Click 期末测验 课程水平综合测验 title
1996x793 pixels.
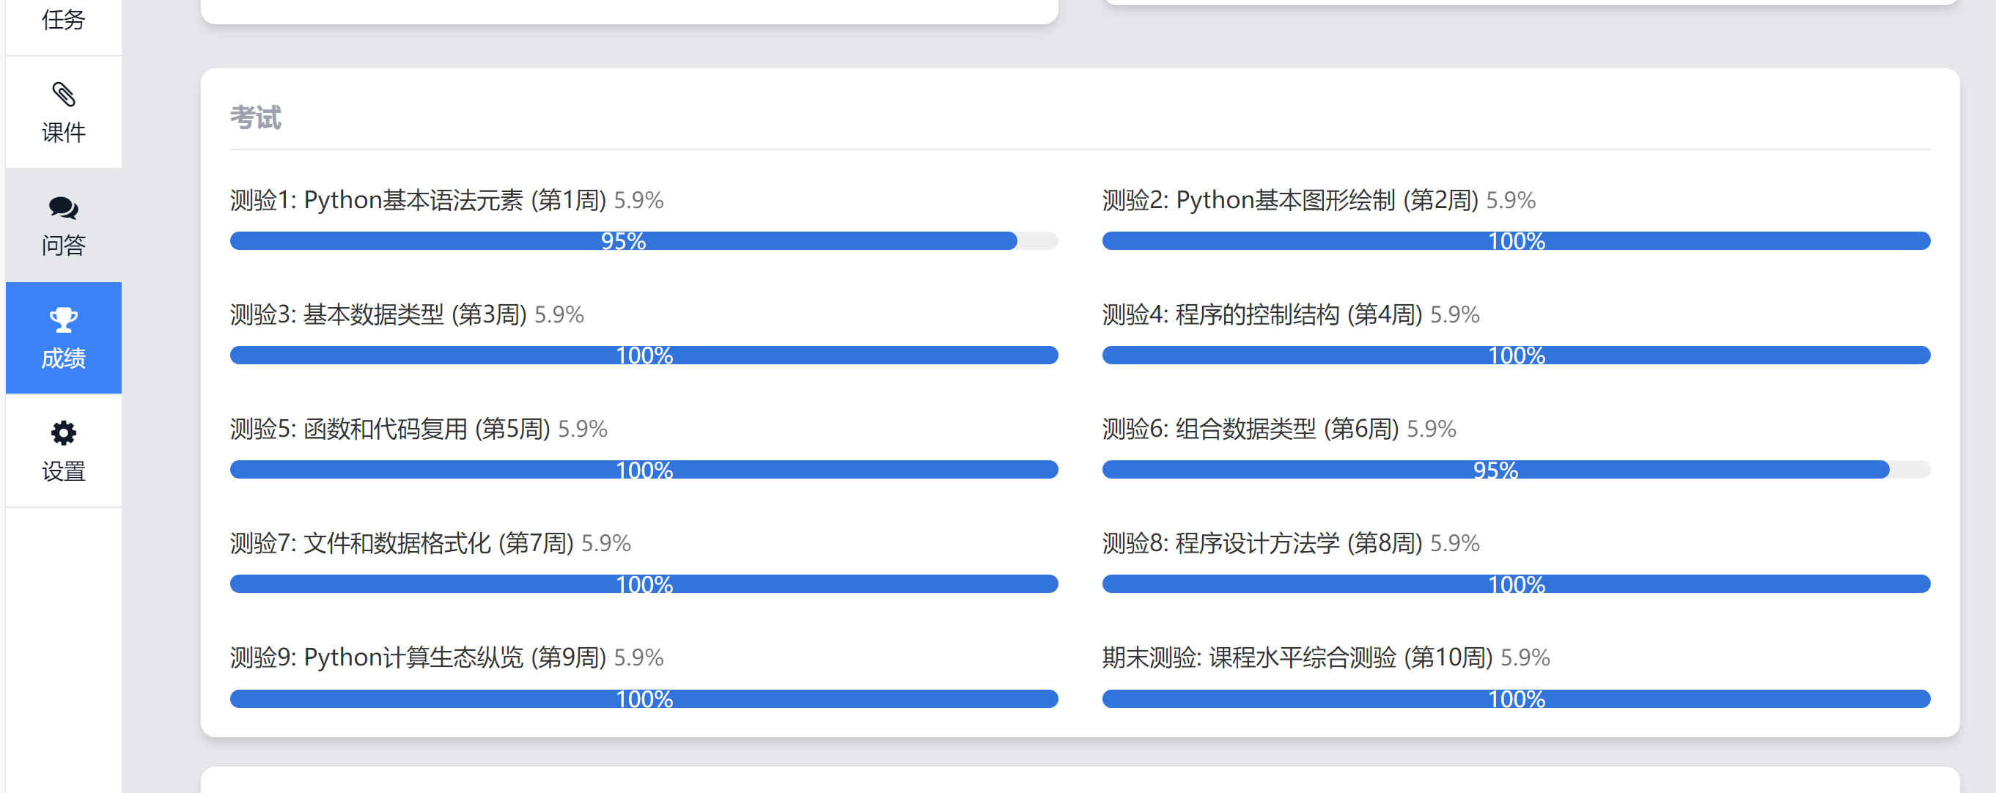[1297, 658]
